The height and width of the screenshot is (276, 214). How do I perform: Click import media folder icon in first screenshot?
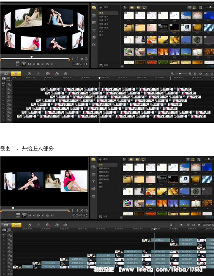(125, 8)
